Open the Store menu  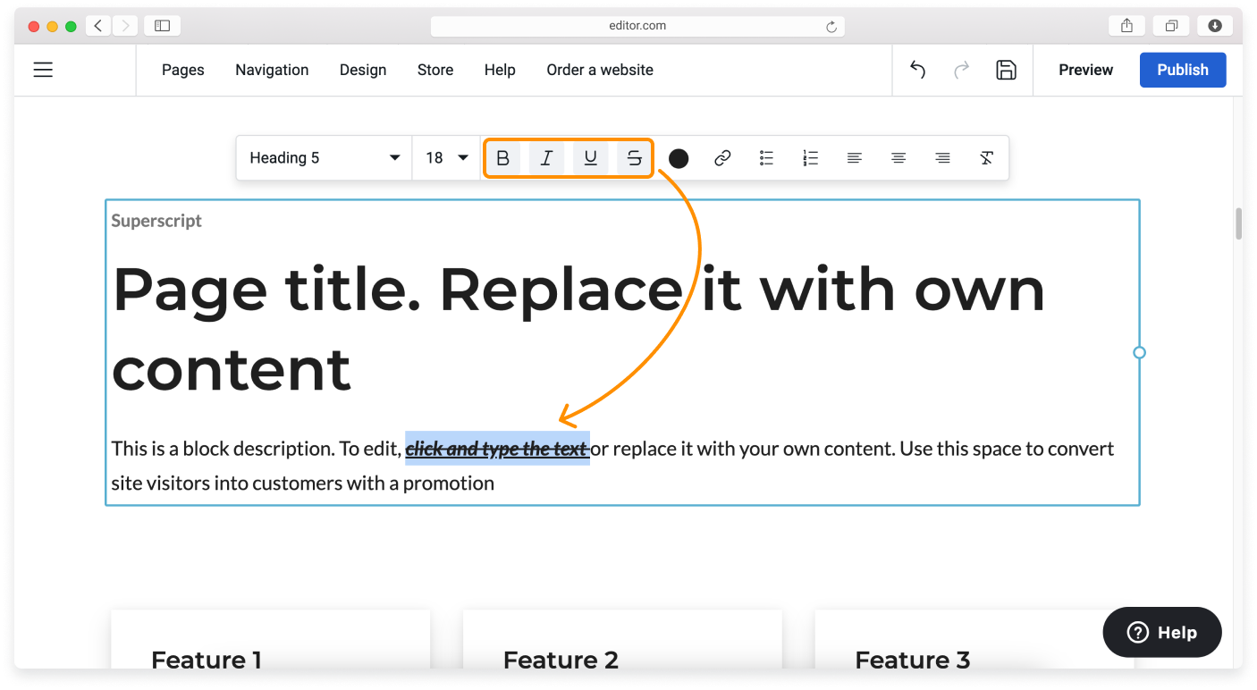[x=435, y=70]
